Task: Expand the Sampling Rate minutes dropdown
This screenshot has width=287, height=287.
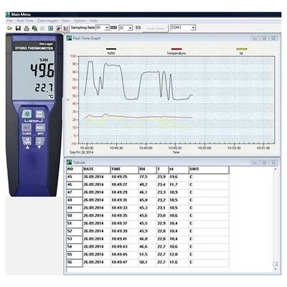Action: pyautogui.click(x=107, y=28)
